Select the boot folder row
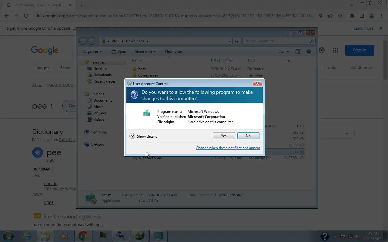The image size is (388, 242). pos(218,69)
